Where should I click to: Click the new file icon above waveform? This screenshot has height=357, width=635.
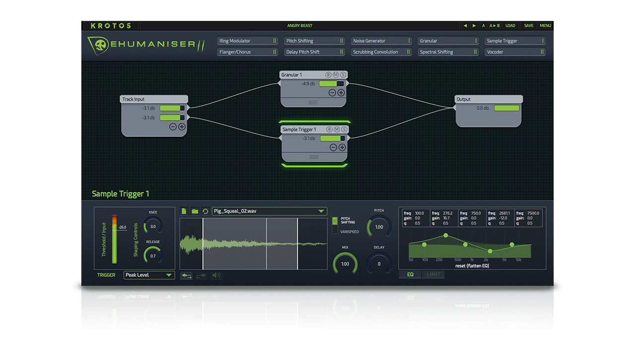coord(184,211)
